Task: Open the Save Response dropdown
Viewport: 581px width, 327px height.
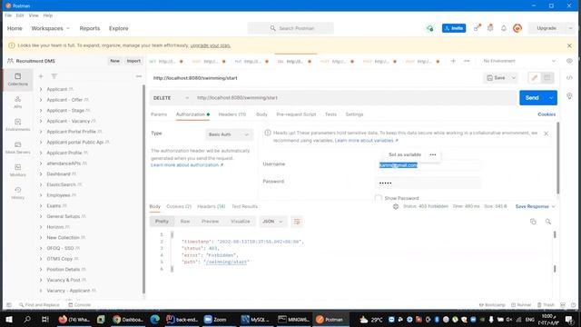Action: 535,206
